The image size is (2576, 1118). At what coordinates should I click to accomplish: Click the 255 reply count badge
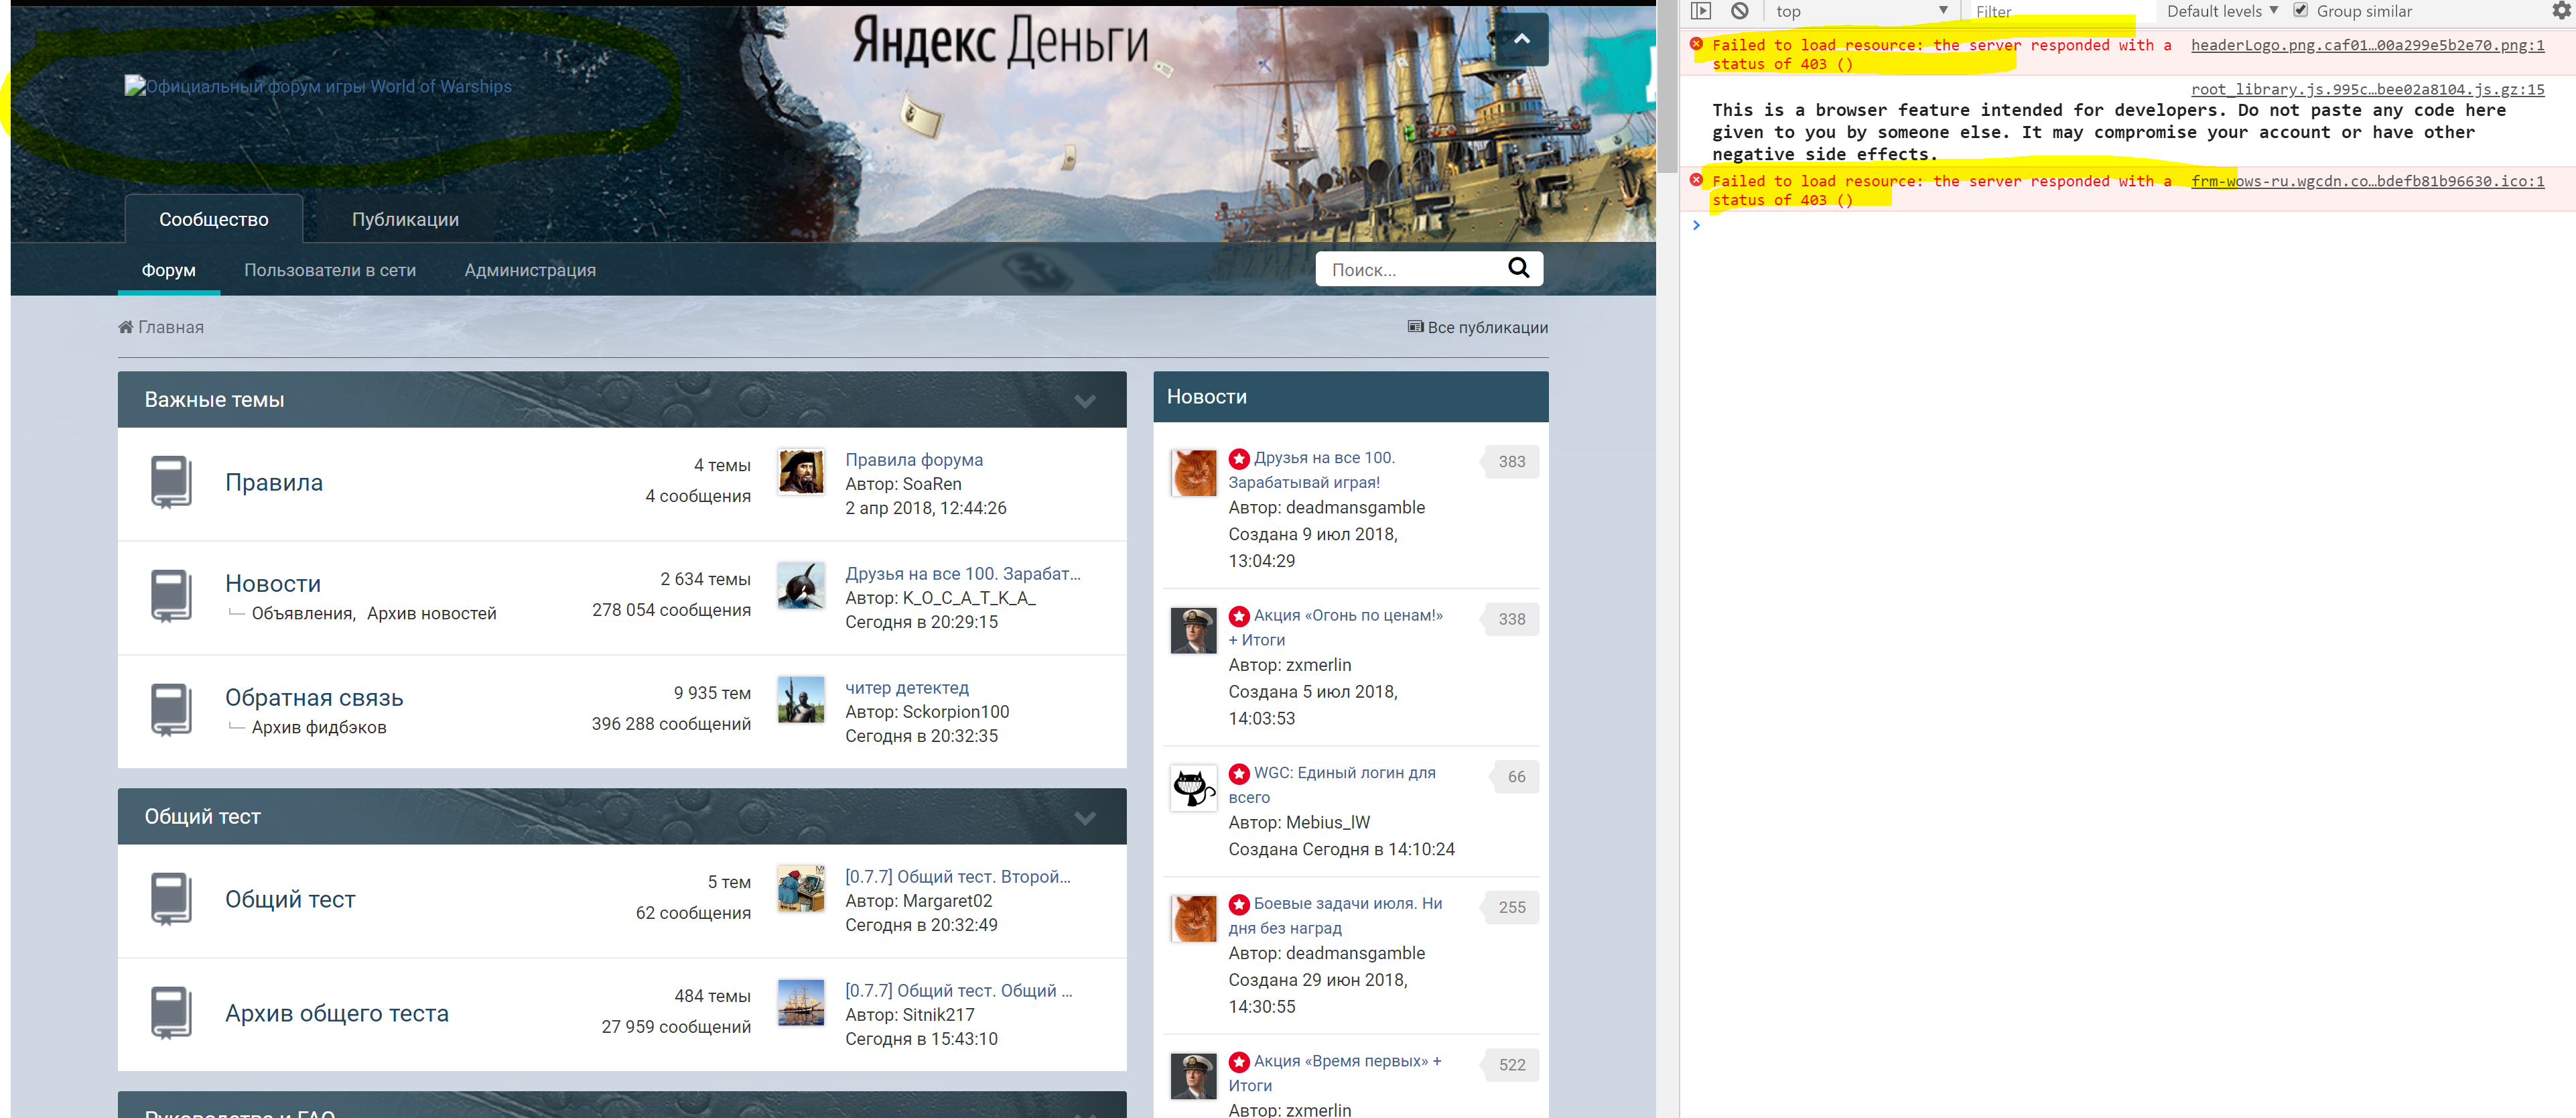(1511, 908)
